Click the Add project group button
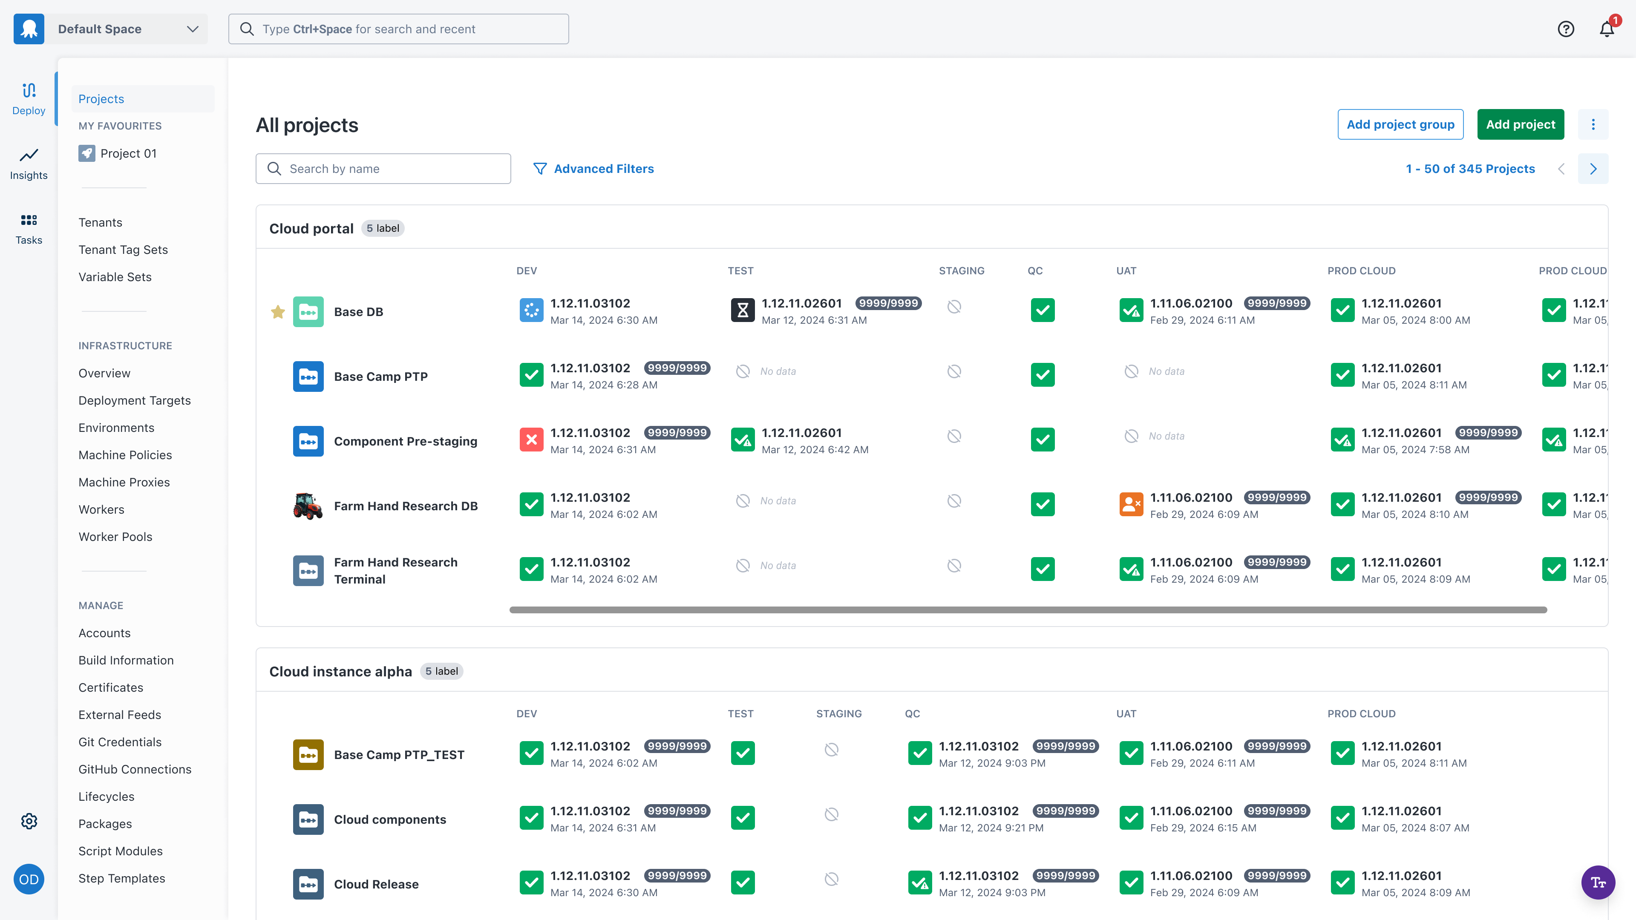This screenshot has width=1636, height=920. [x=1400, y=124]
